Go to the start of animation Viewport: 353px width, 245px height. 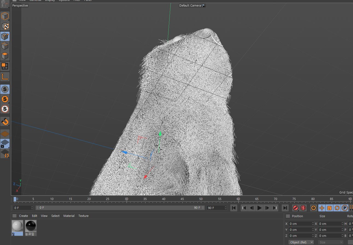234,208
